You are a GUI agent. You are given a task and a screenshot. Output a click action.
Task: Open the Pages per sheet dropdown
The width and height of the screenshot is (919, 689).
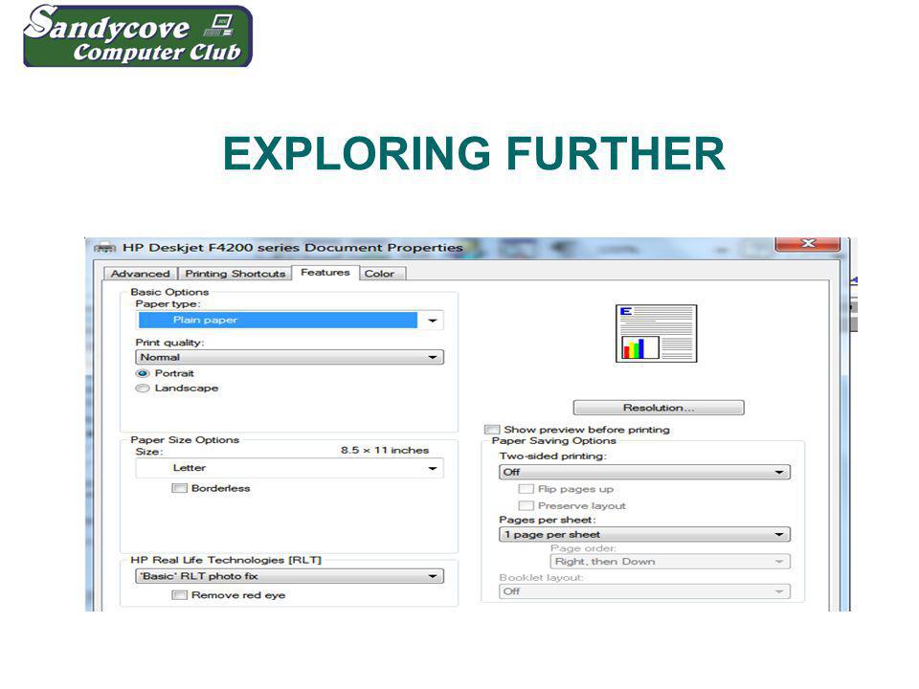[x=644, y=534]
